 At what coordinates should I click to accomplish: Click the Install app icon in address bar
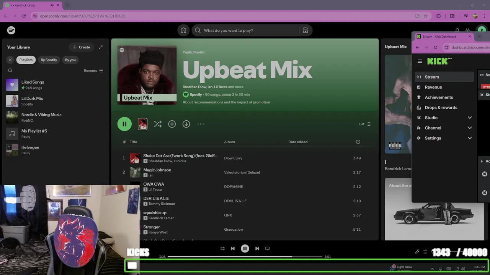417,16
